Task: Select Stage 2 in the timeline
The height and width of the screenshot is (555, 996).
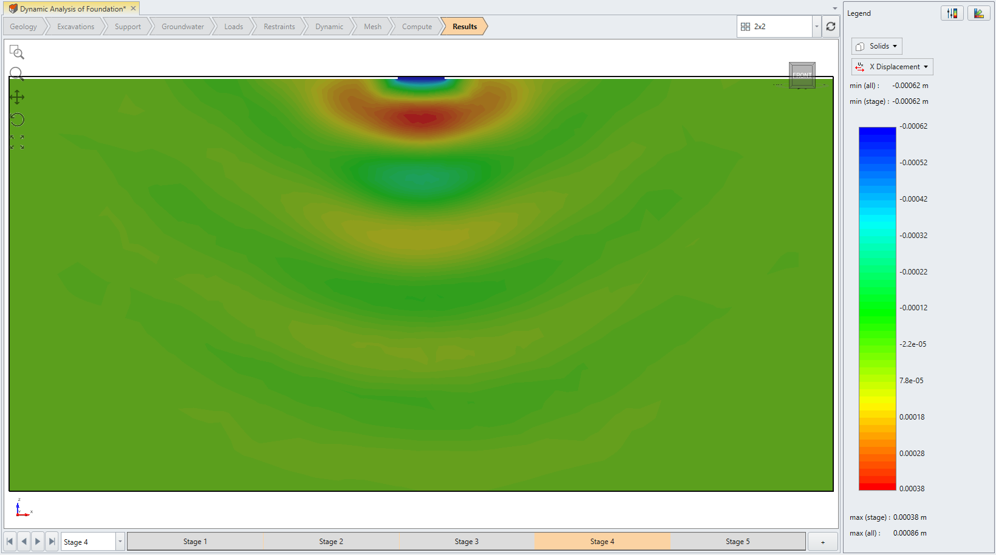Action: (x=331, y=542)
